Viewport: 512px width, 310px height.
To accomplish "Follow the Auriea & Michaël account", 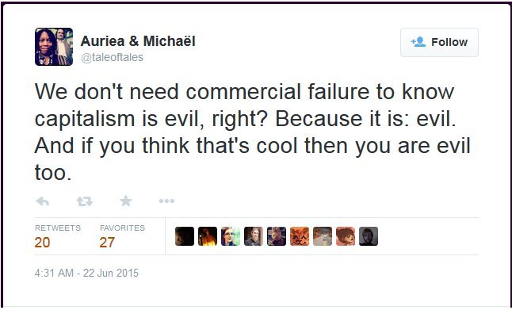I will click(439, 42).
